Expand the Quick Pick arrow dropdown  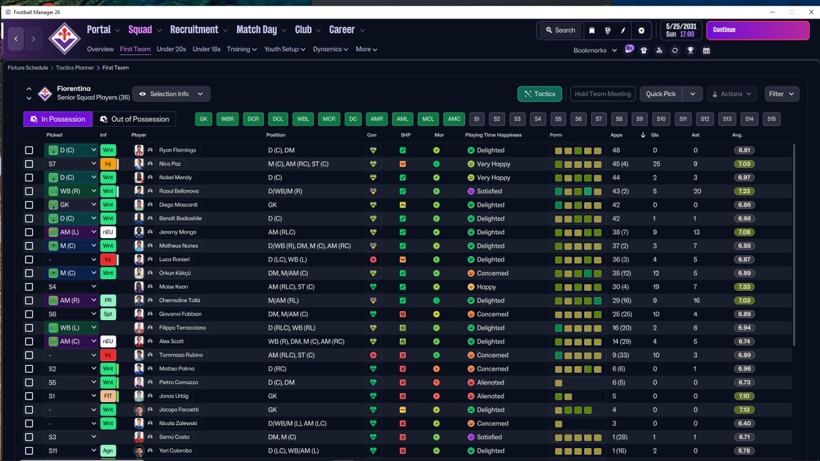[x=693, y=94]
